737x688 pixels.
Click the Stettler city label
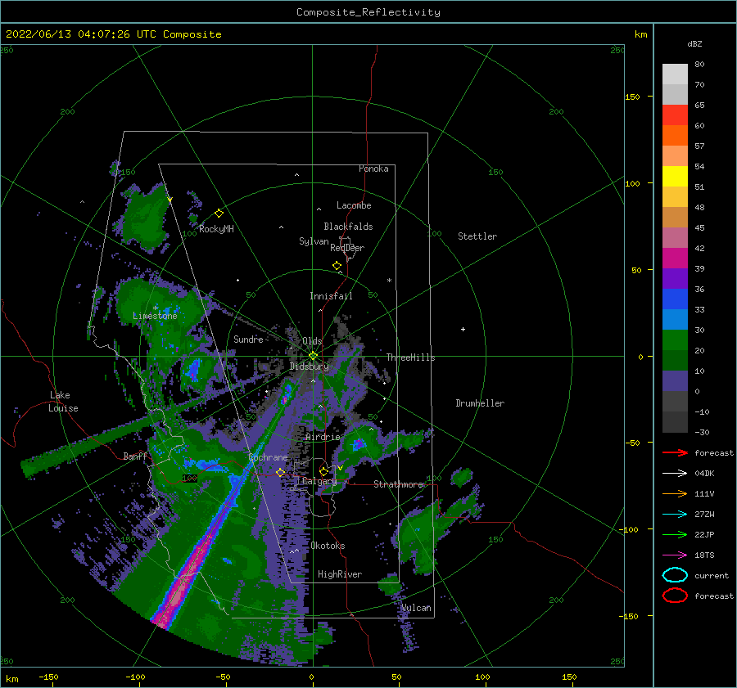pos(477,236)
